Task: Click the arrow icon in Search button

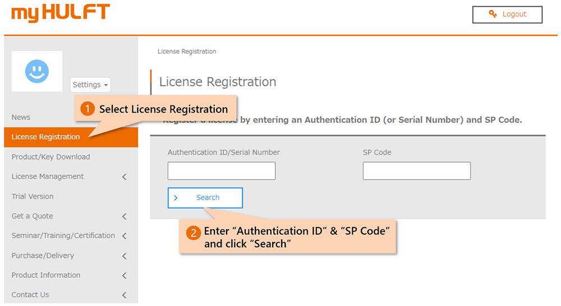Action: [x=176, y=198]
